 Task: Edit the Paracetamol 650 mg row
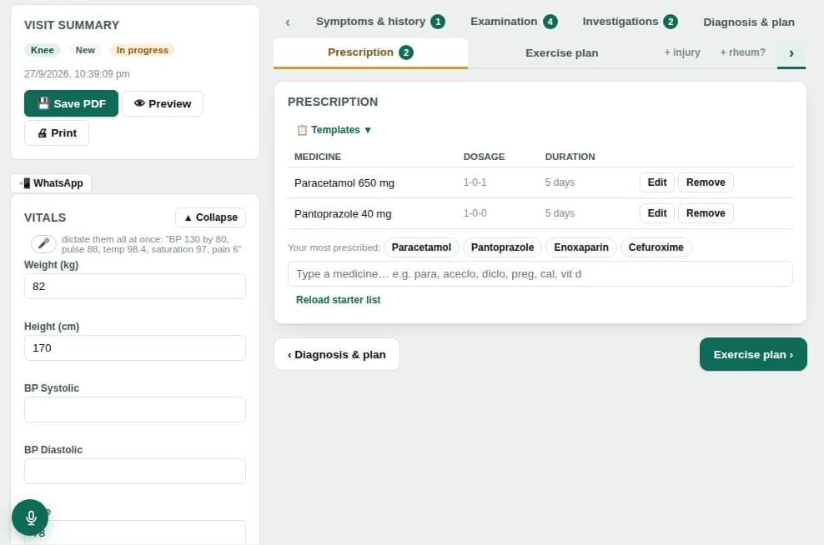pos(657,182)
